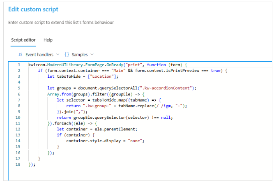Open the Samples menu label
274x185 pixels.
click(80, 55)
